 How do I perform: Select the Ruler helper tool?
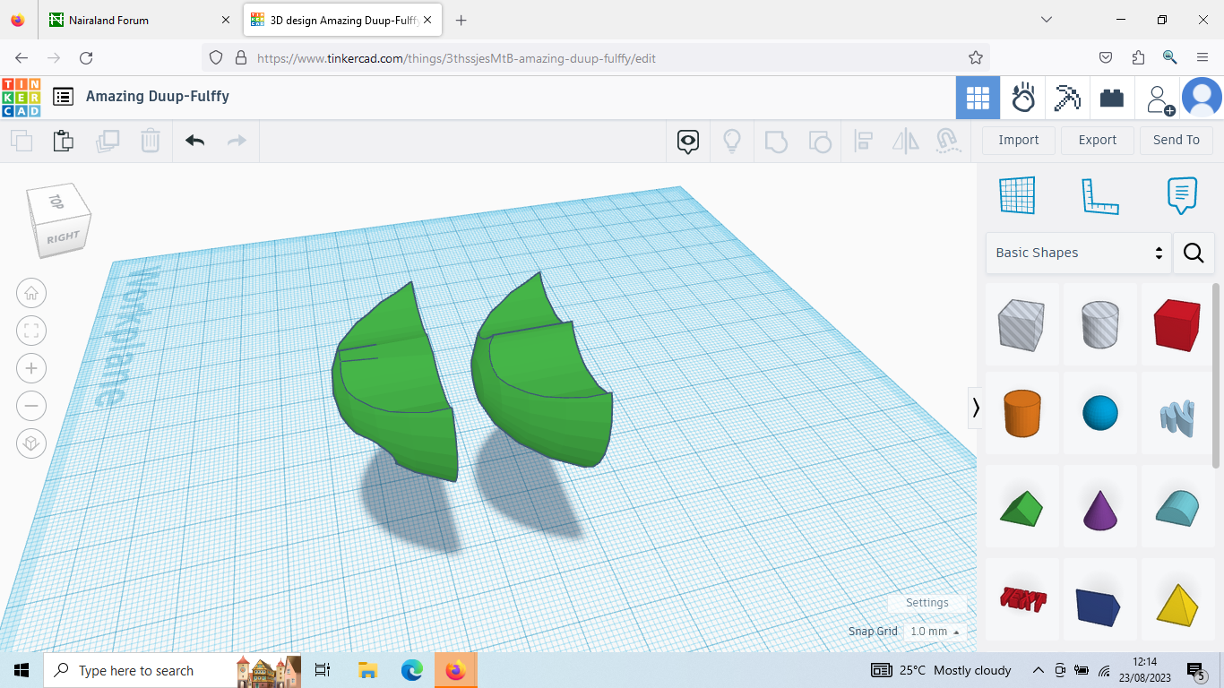pyautogui.click(x=1100, y=195)
